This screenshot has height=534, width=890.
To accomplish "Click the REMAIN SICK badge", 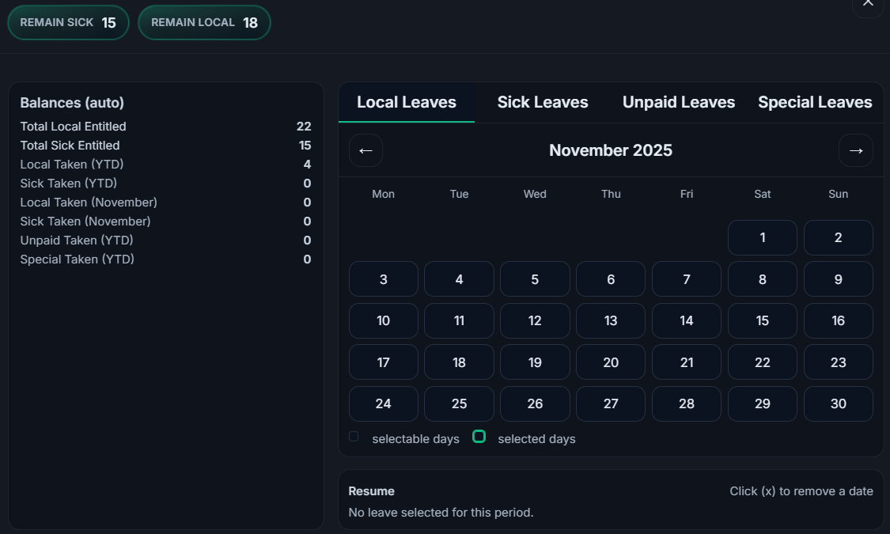I will [68, 22].
